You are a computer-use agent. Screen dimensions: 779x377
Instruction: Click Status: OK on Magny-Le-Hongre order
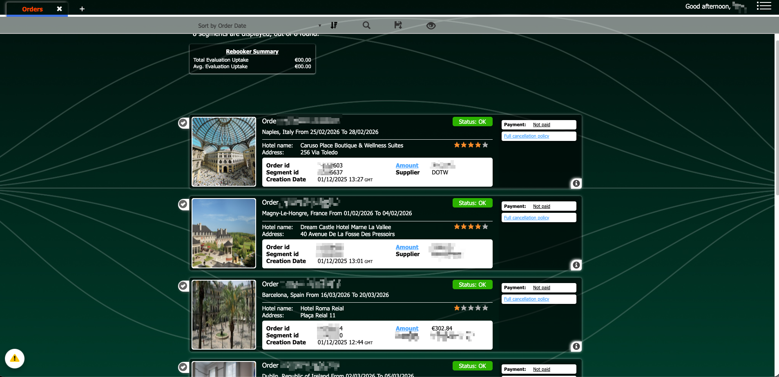473,203
